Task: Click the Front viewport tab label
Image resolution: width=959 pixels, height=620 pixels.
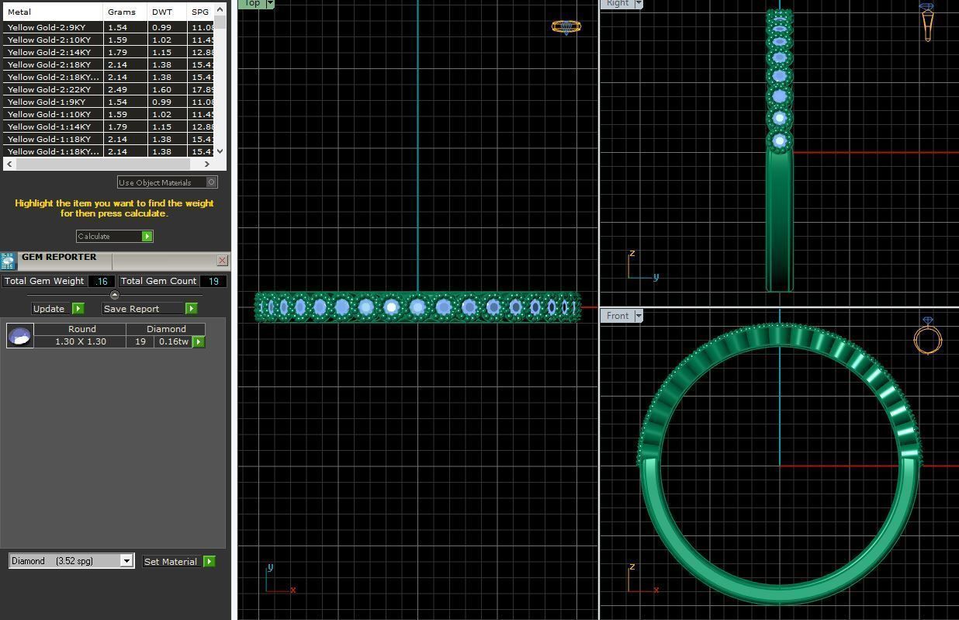Action: point(618,316)
